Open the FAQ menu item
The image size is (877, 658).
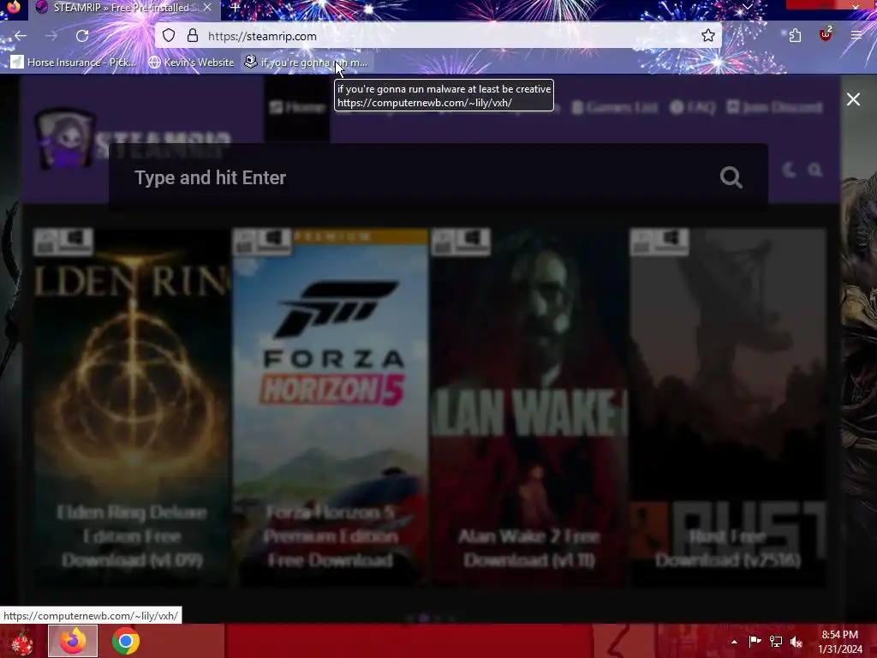(693, 107)
